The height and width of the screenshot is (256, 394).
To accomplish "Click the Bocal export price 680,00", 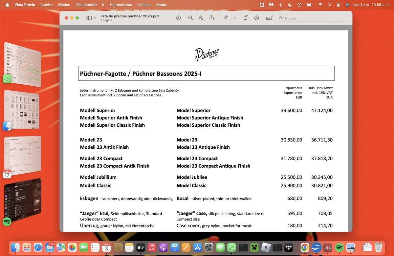I will point(295,198).
